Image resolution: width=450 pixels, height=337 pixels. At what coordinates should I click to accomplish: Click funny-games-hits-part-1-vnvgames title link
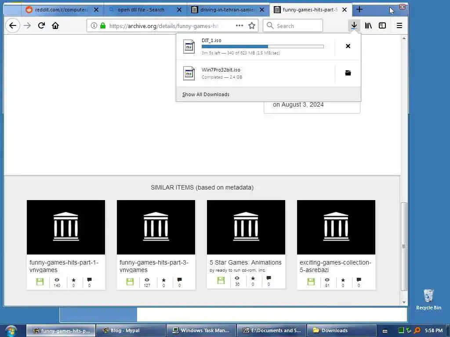(x=64, y=266)
